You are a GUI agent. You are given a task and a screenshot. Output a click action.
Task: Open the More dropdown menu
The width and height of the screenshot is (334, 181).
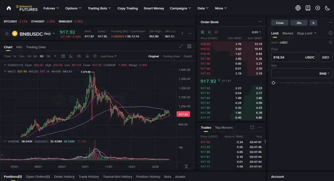click(x=221, y=8)
